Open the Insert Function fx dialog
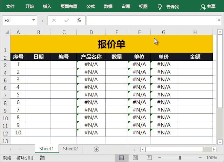 pyautogui.click(x=79, y=20)
